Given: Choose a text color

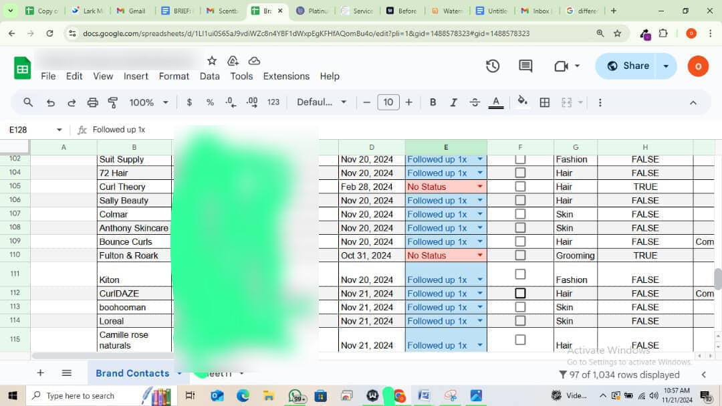Looking at the screenshot, I should pyautogui.click(x=496, y=102).
